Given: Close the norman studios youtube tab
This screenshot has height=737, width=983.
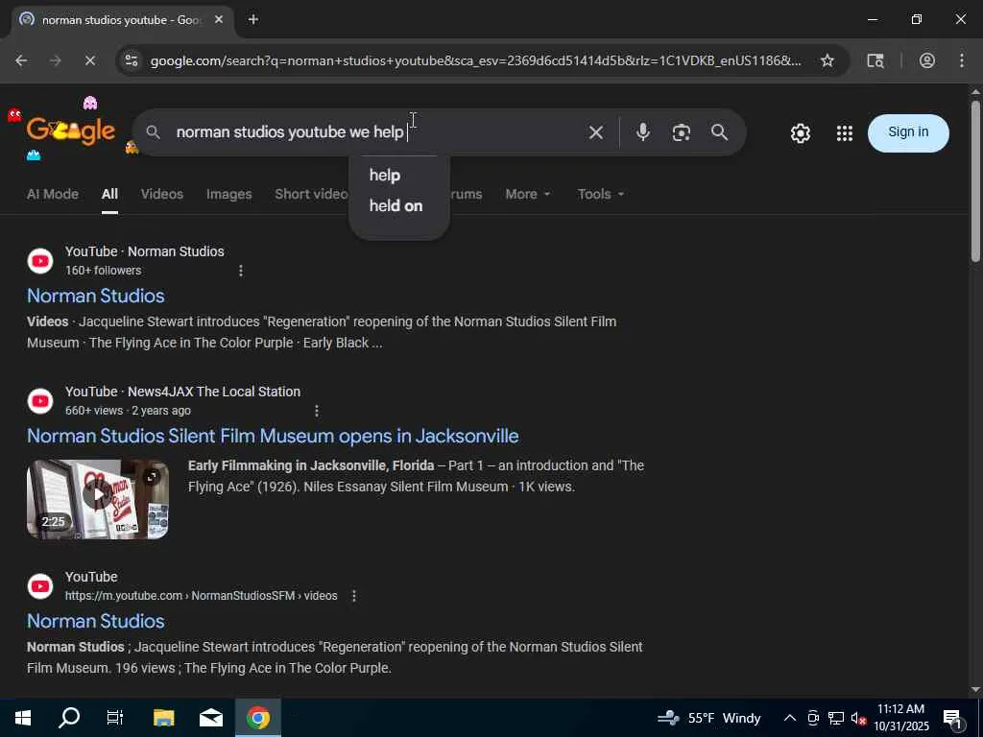Looking at the screenshot, I should coord(218,19).
